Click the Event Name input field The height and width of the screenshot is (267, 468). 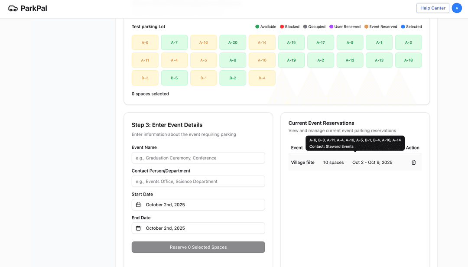[x=198, y=157]
